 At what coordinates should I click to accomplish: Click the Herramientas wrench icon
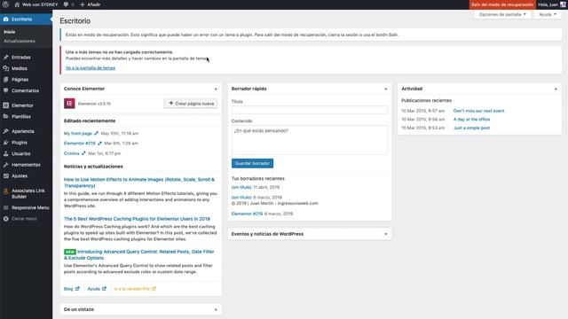coord(6,165)
